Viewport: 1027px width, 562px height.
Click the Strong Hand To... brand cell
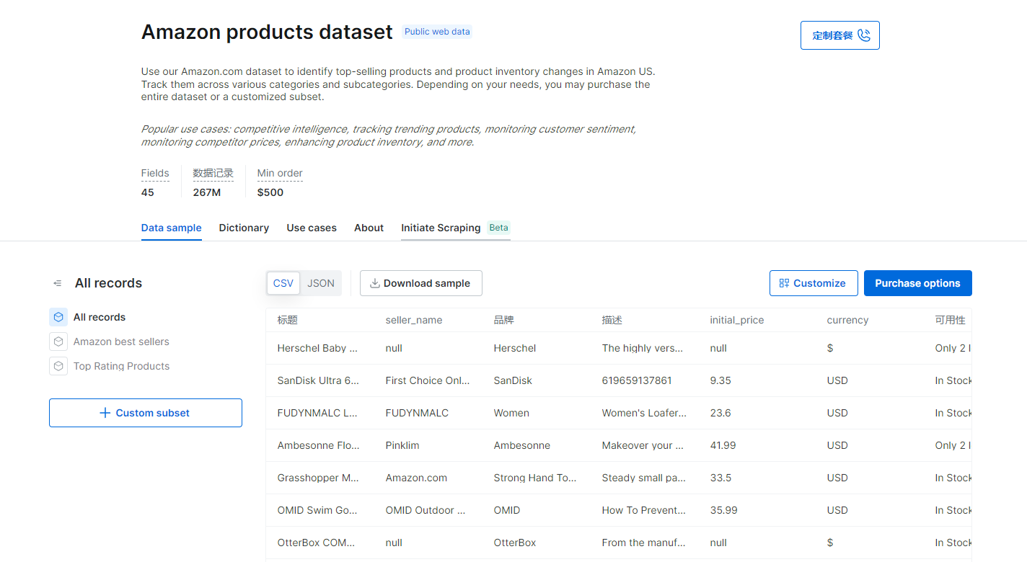(535, 478)
